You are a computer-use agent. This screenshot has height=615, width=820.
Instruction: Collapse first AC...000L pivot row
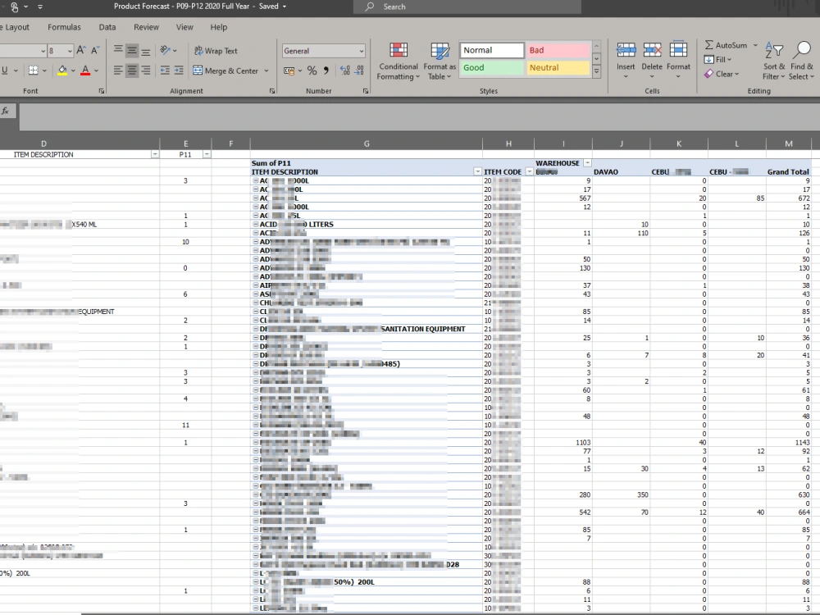(256, 181)
